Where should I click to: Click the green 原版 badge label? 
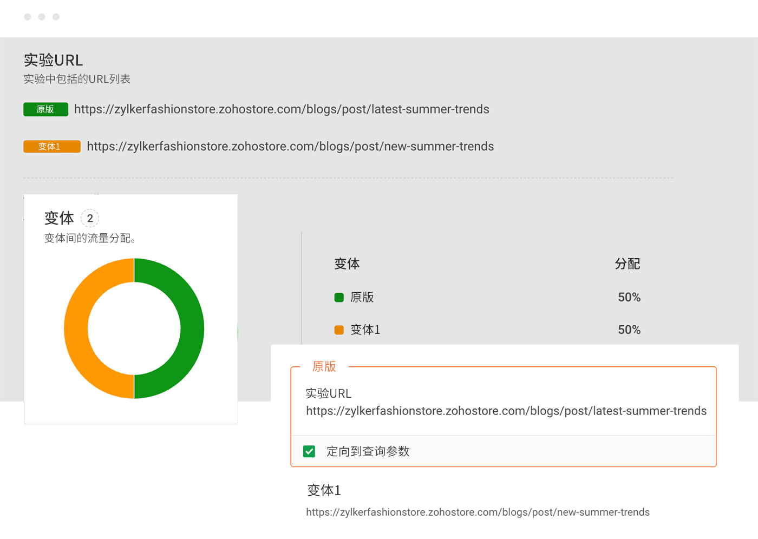click(45, 109)
